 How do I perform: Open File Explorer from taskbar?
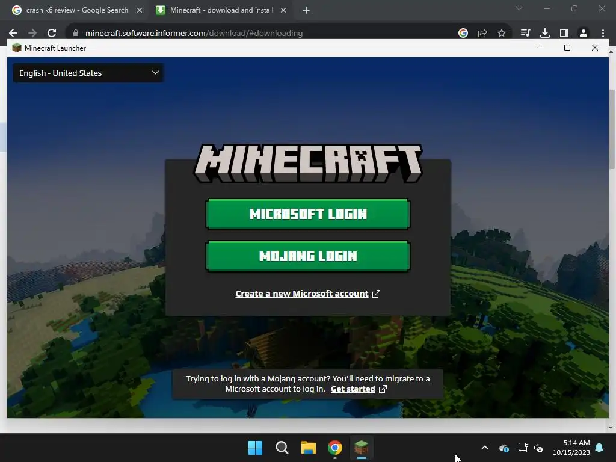309,448
